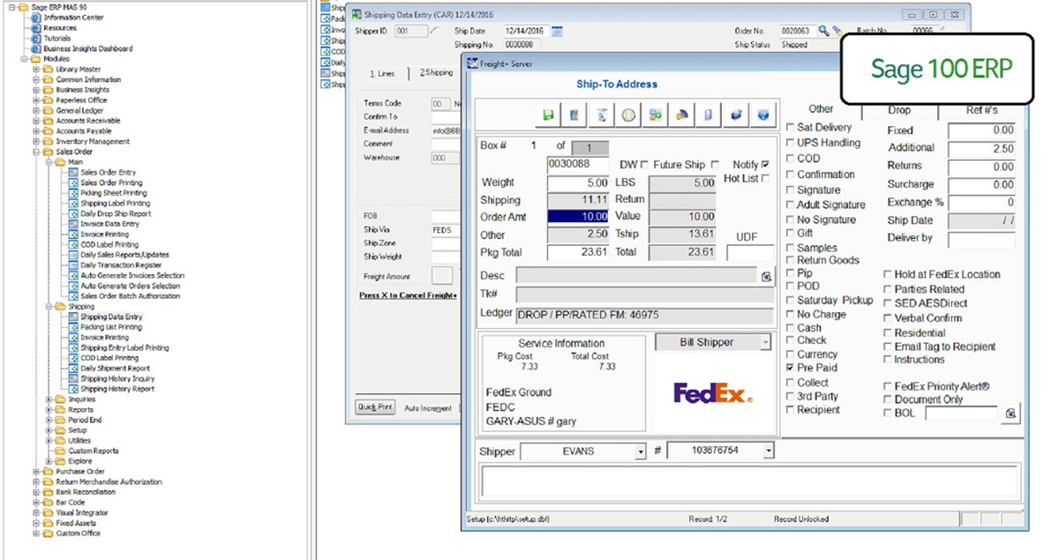Check Hold at FedEx Location
This screenshot has height=560, width=1059.
pyautogui.click(x=887, y=274)
